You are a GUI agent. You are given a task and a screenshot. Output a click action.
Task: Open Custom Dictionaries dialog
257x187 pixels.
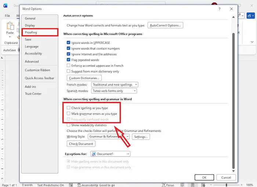click(84, 78)
